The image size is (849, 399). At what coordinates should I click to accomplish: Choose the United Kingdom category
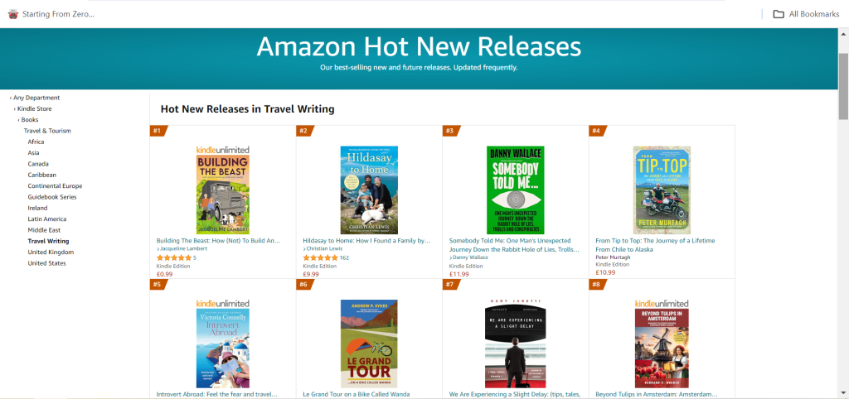point(50,252)
